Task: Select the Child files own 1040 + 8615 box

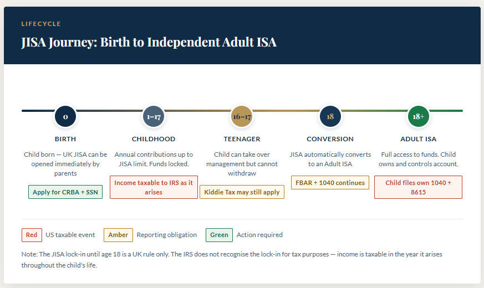Action: [x=418, y=187]
